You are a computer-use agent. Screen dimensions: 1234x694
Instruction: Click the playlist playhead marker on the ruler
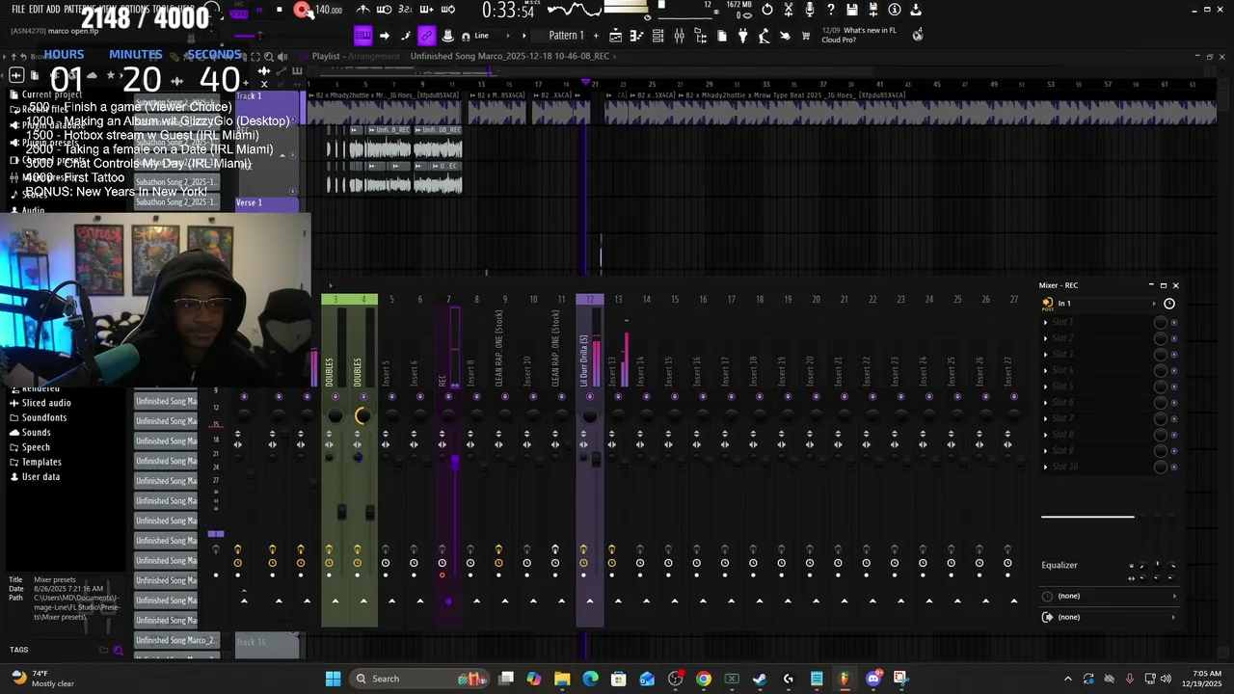click(x=584, y=84)
